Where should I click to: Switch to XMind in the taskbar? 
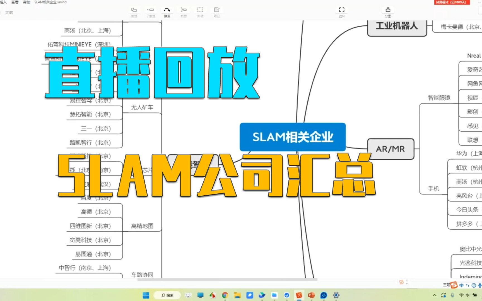pos(299,295)
